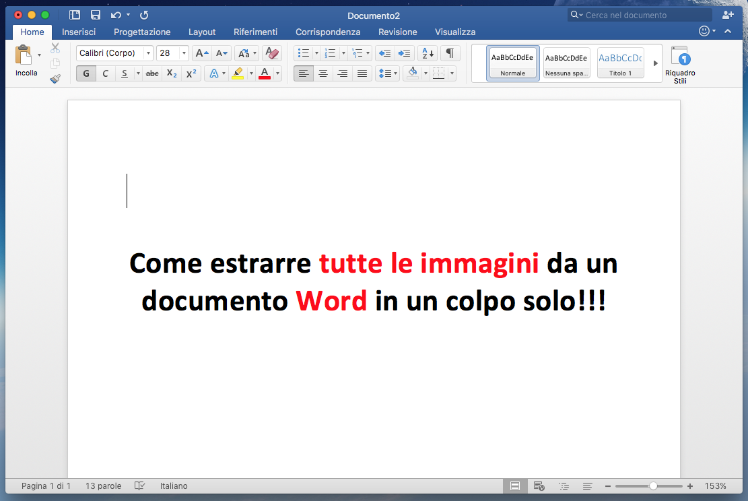Open numbered list dropdown arrow
This screenshot has height=501, width=748.
tap(343, 53)
